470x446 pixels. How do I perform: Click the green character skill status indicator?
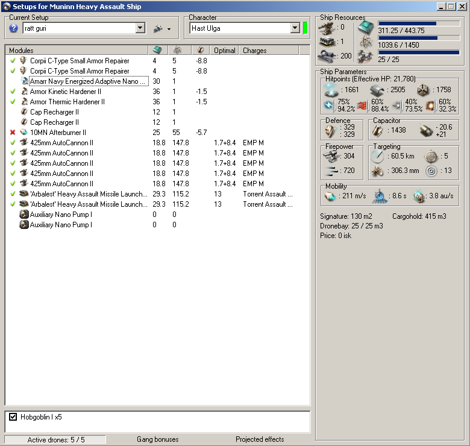305,28
